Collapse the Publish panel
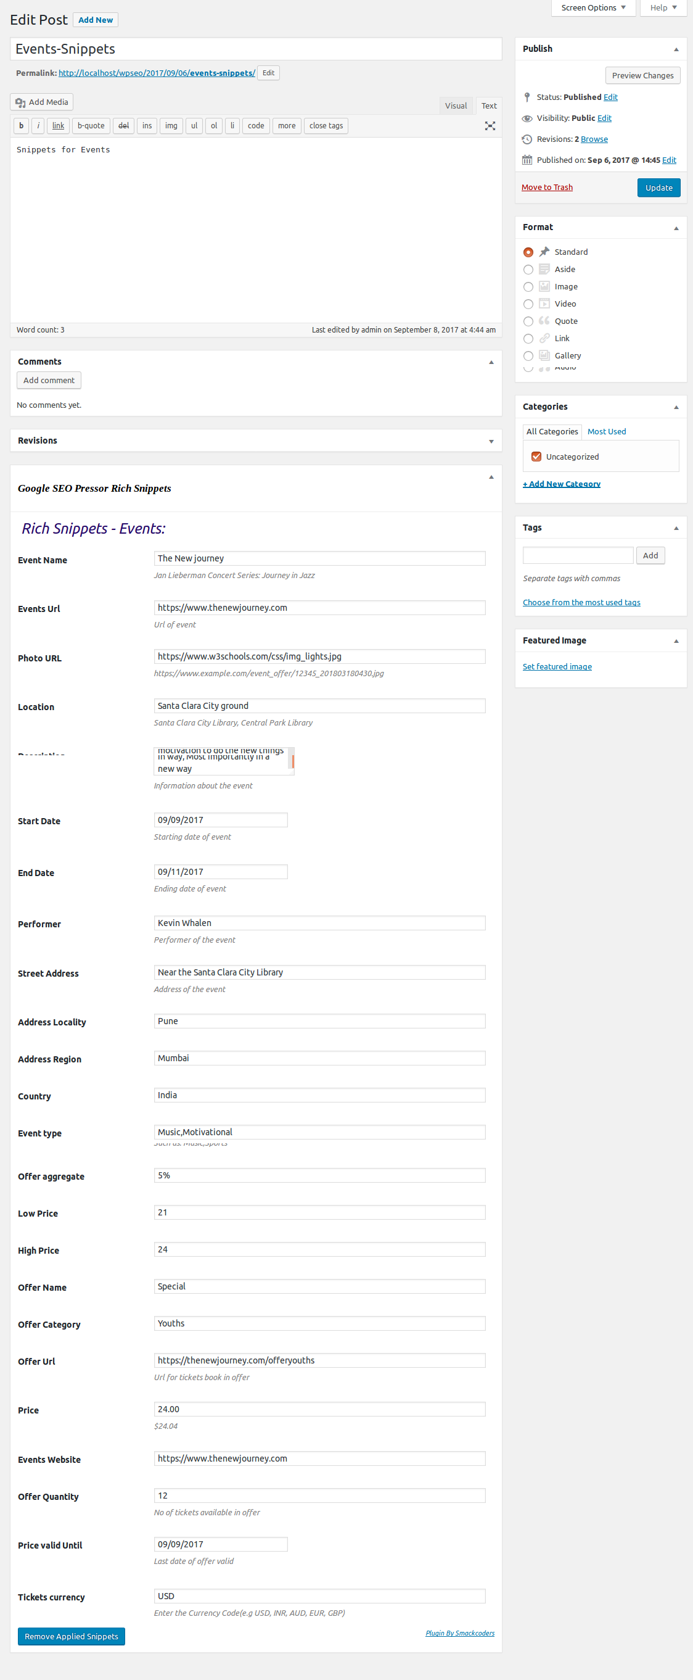The image size is (693, 1680). coord(676,49)
